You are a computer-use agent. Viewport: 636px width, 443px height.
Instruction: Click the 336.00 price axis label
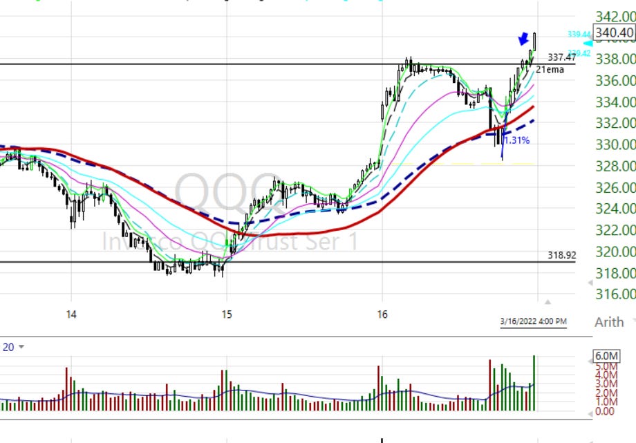click(615, 80)
